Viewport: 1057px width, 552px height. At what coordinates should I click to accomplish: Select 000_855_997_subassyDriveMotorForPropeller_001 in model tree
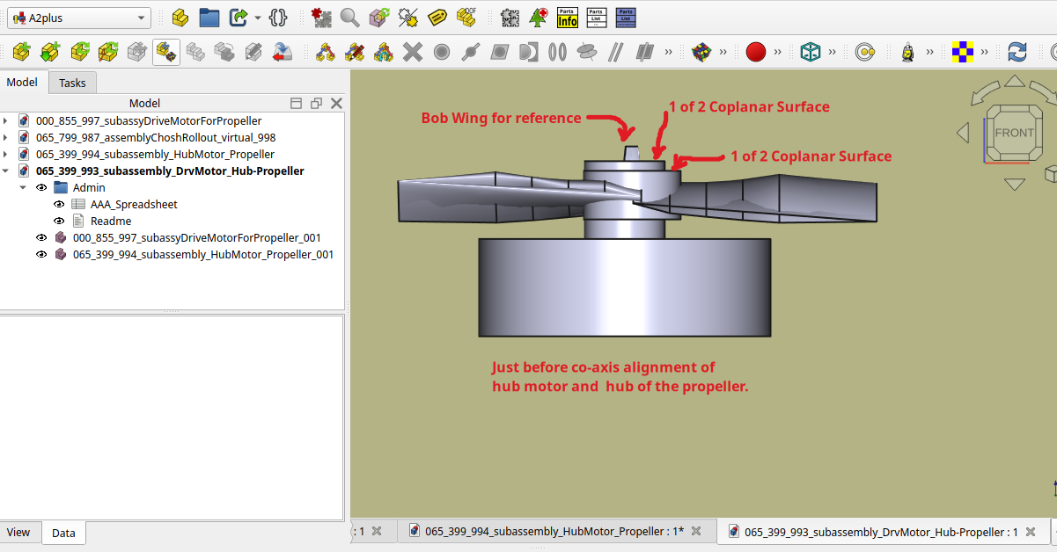[x=196, y=237]
